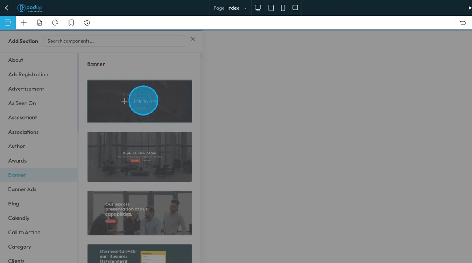Click the plus add element icon
Screen dimensions: 472x263
24,23
